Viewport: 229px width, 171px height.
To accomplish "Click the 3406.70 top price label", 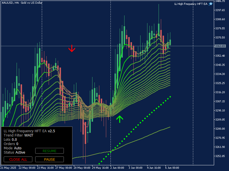I will [x=220, y=1].
